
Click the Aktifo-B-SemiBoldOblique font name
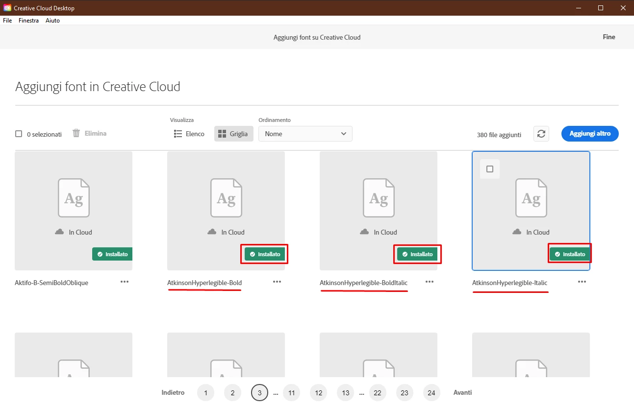click(51, 283)
